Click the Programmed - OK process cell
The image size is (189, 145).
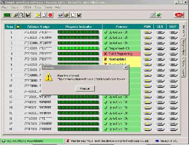[x=121, y=48]
